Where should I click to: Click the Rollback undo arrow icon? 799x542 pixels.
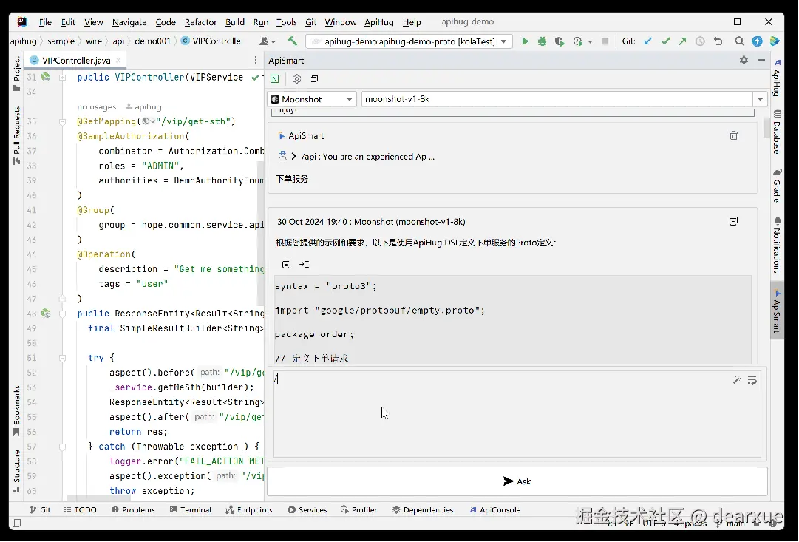718,41
